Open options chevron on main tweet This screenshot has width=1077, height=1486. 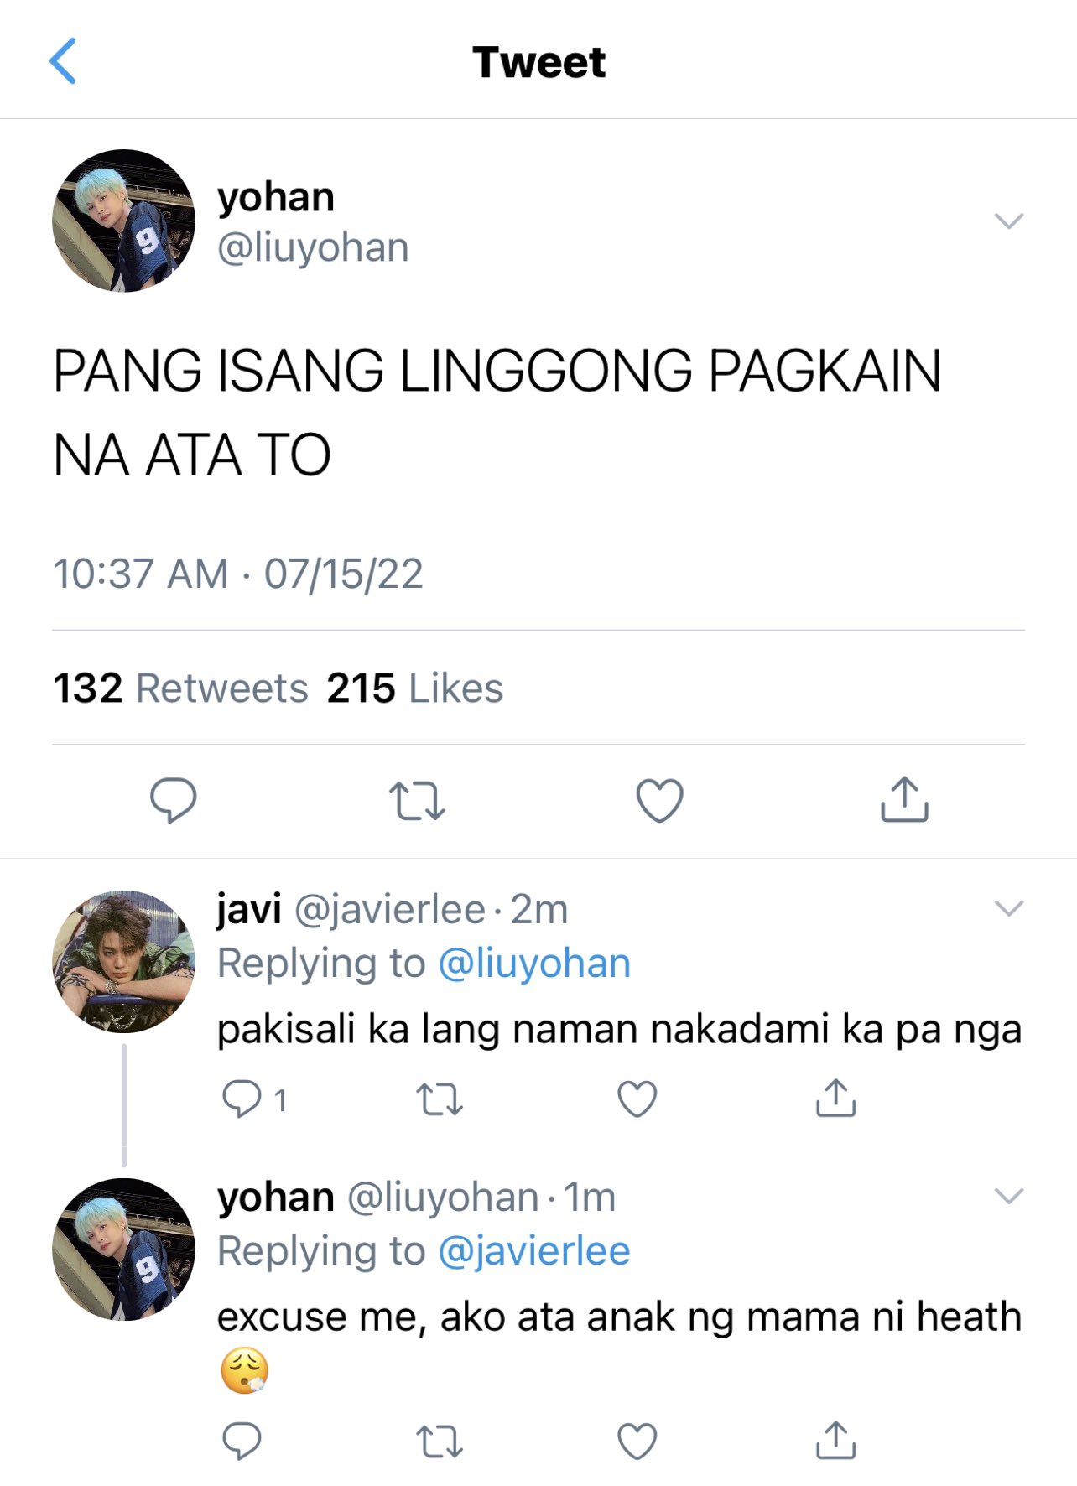coord(1008,221)
